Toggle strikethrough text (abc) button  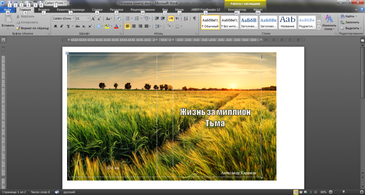point(77,26)
